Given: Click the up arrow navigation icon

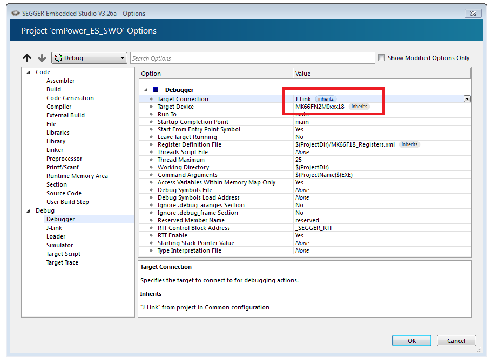Looking at the screenshot, I should (x=28, y=58).
